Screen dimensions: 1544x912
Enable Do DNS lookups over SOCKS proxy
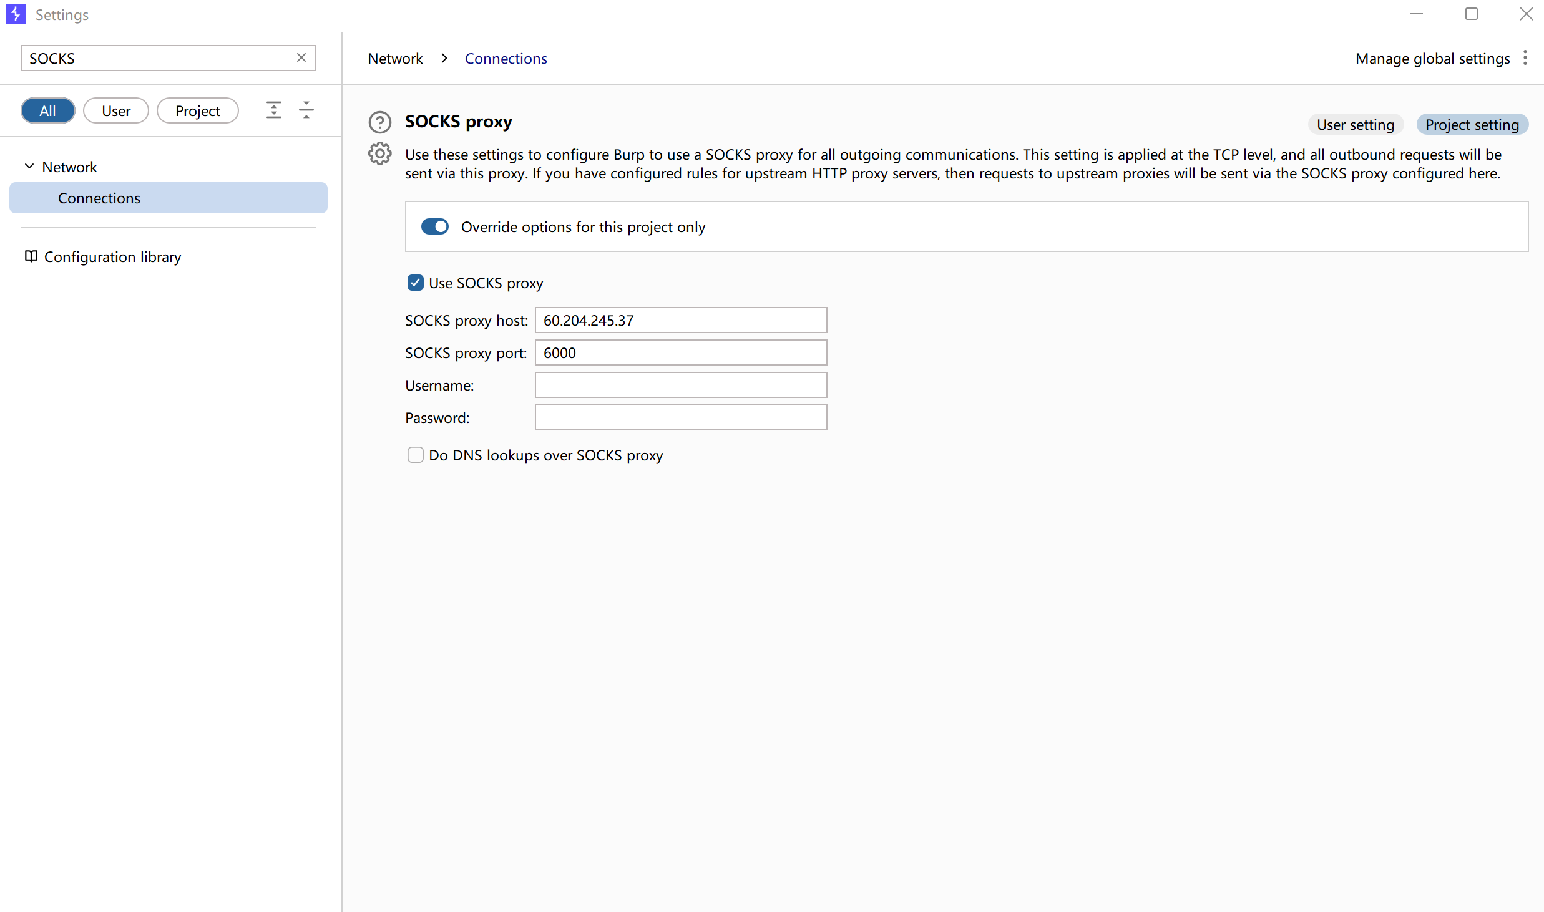[x=415, y=455]
